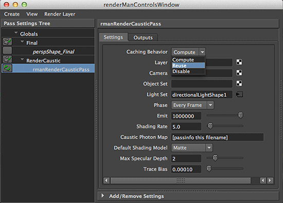Choose Reuse in Caching Behavior list
Viewport: 283px width, 203px height.
tap(188, 65)
